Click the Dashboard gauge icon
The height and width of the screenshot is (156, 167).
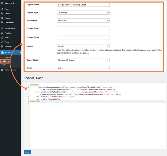pyautogui.click(x=2, y=3)
